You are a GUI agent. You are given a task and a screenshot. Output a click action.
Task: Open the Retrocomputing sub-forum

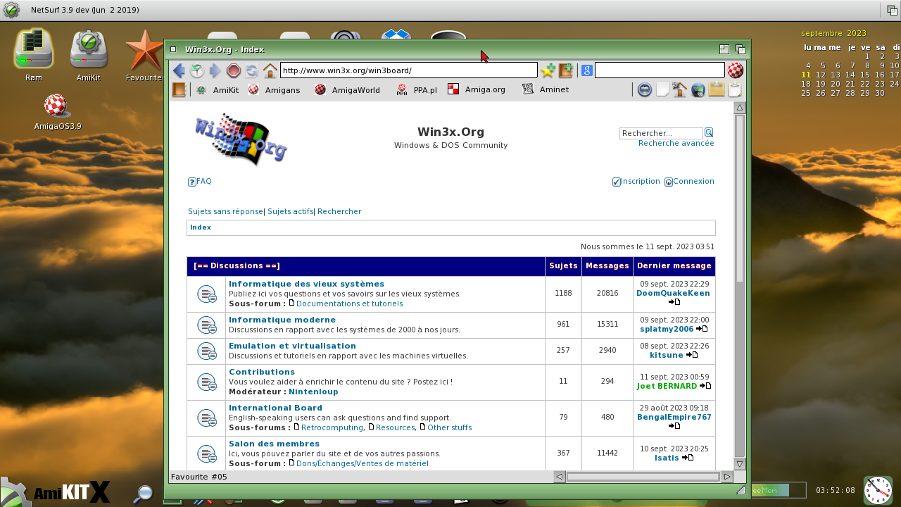[x=332, y=427]
